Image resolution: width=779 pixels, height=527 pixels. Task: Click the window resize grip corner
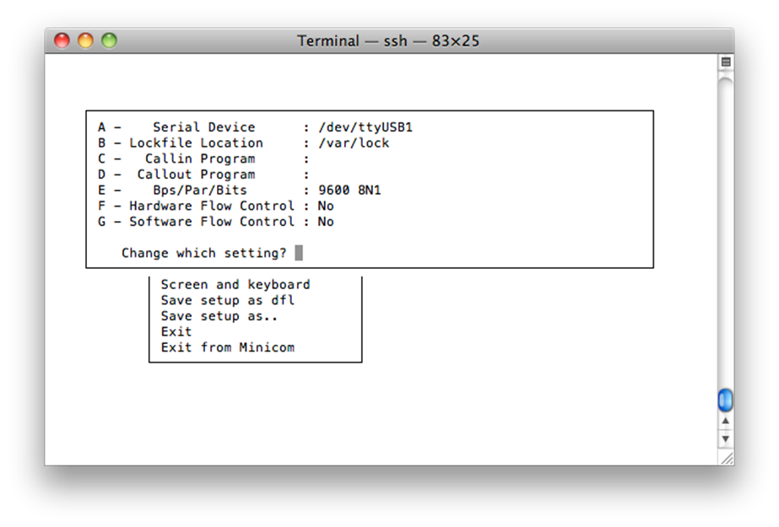(727, 459)
